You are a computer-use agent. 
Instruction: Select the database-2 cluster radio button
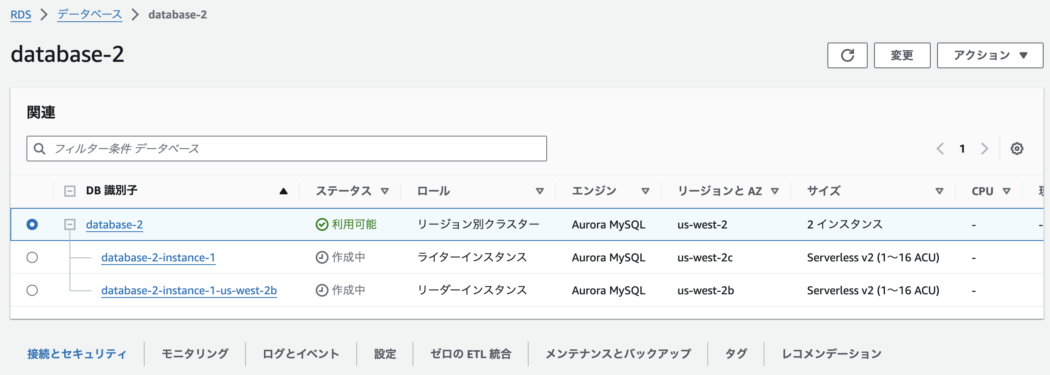pos(32,224)
